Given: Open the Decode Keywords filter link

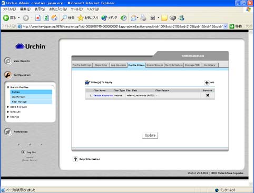Looking at the screenshot, I should [x=103, y=96].
